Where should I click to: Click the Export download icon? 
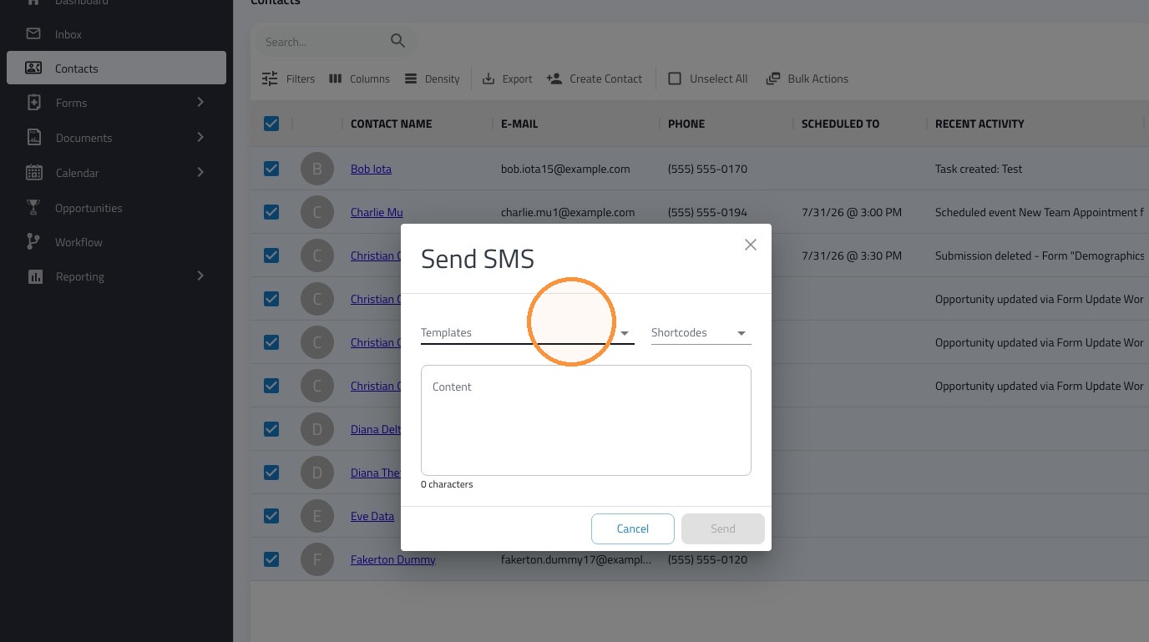click(x=488, y=78)
